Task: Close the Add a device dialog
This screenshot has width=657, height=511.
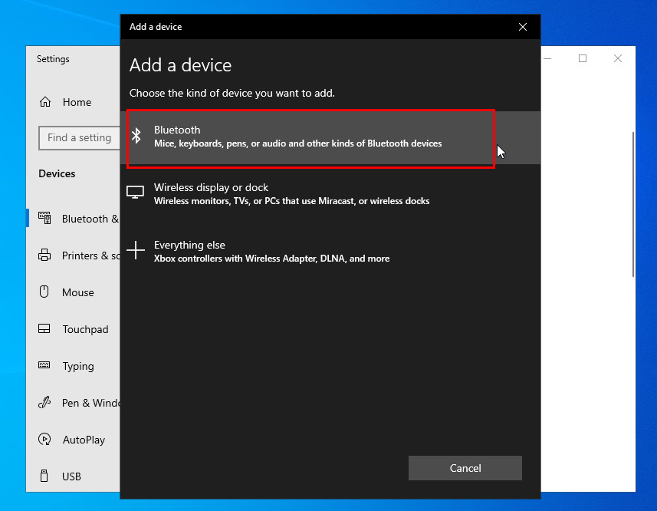Action: click(523, 27)
